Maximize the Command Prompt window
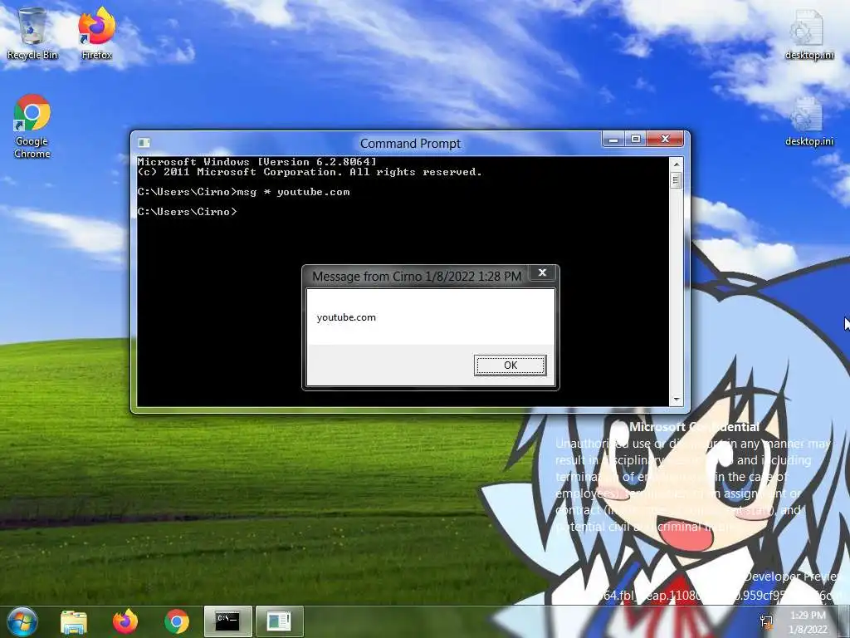 (636, 140)
